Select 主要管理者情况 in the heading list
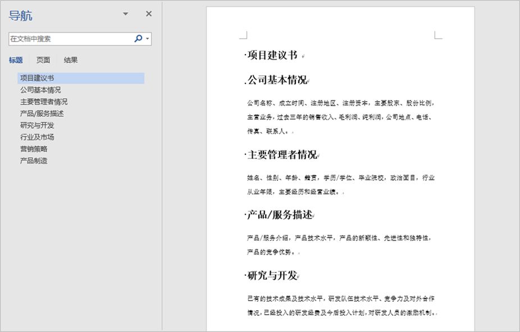 pyautogui.click(x=40, y=101)
